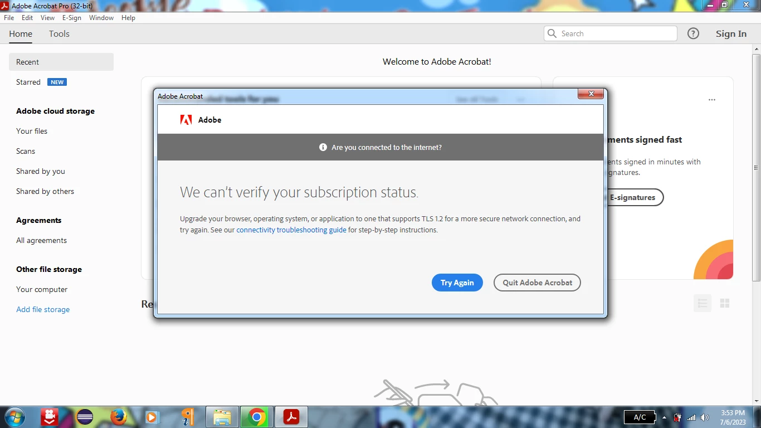Open the three-dots menu on the e-signature card
The width and height of the screenshot is (761, 428).
(x=711, y=100)
